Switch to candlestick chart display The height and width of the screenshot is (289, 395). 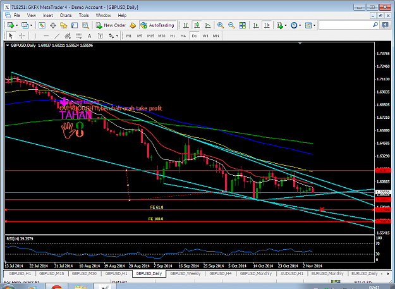[x=197, y=25]
